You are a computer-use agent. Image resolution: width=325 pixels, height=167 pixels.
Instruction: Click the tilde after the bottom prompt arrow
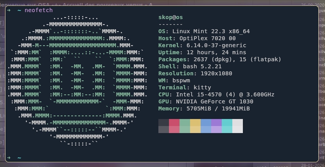(x=19, y=158)
